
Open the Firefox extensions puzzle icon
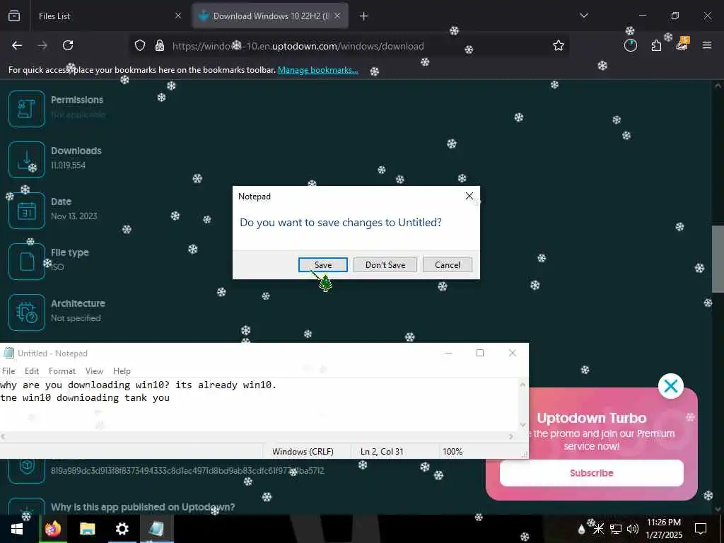(656, 46)
